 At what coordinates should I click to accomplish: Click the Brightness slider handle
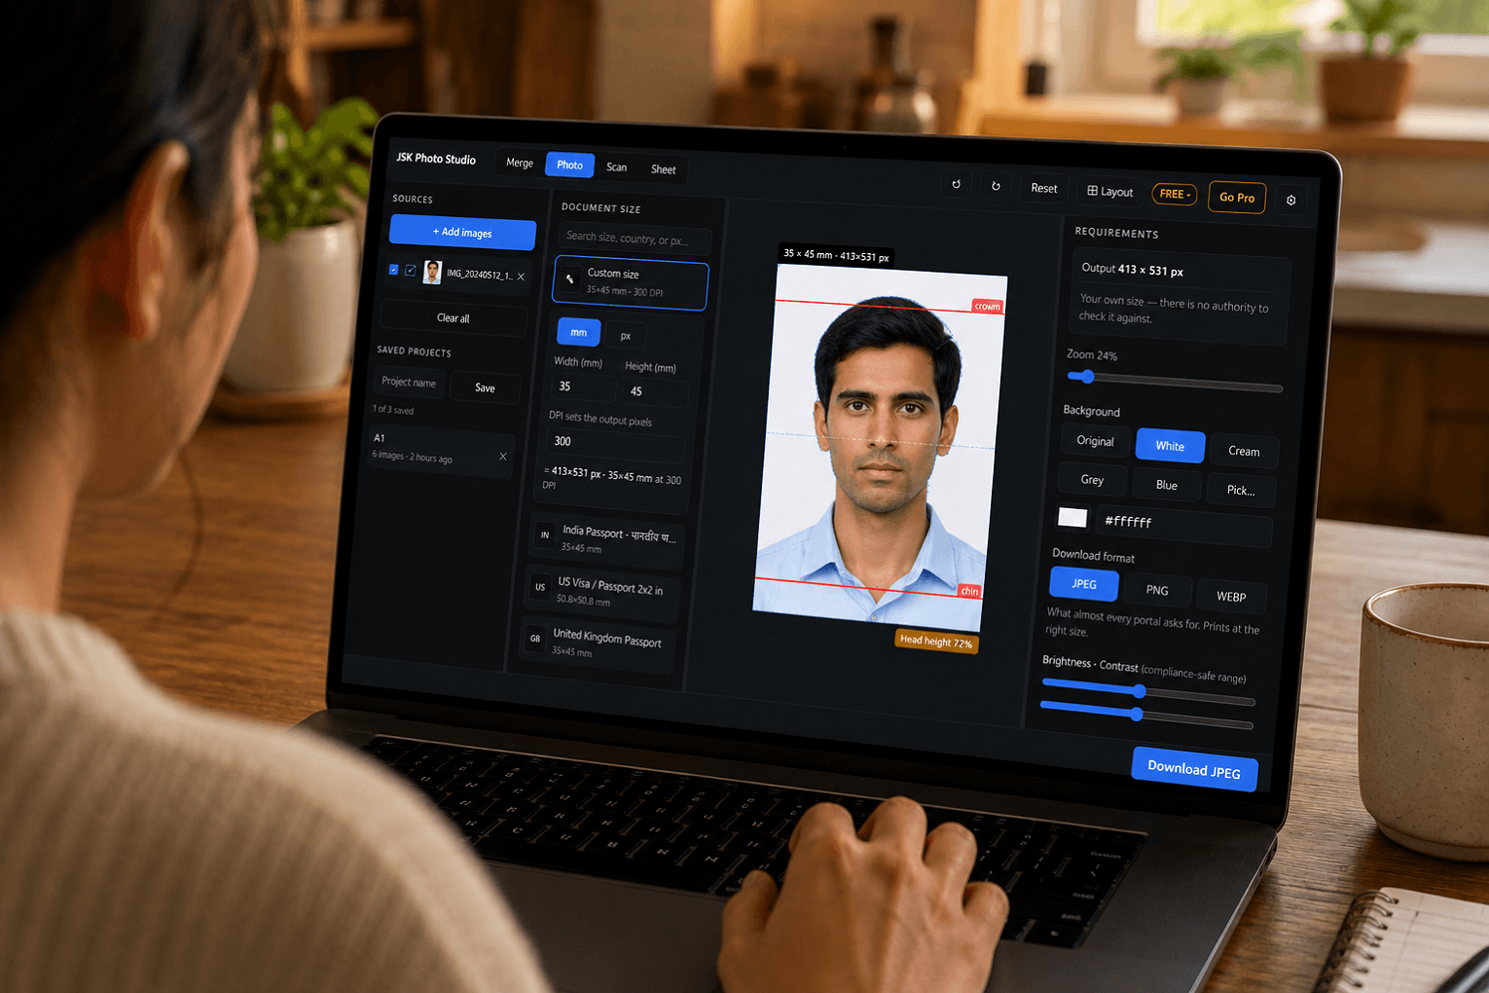[x=1139, y=691]
